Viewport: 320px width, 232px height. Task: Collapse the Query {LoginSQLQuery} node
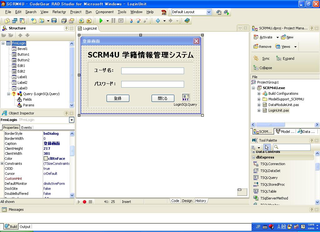pos(8,94)
